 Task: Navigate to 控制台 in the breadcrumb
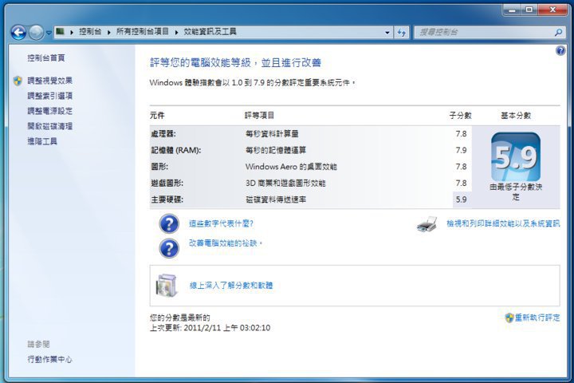tap(90, 32)
